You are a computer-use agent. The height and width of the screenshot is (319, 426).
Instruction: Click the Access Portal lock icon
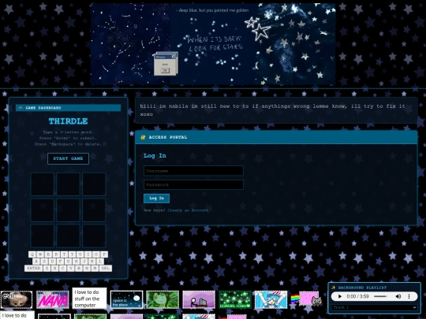(143, 137)
